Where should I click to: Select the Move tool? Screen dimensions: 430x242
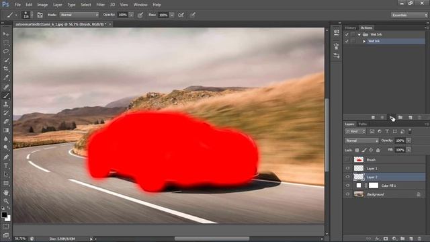tap(6, 34)
